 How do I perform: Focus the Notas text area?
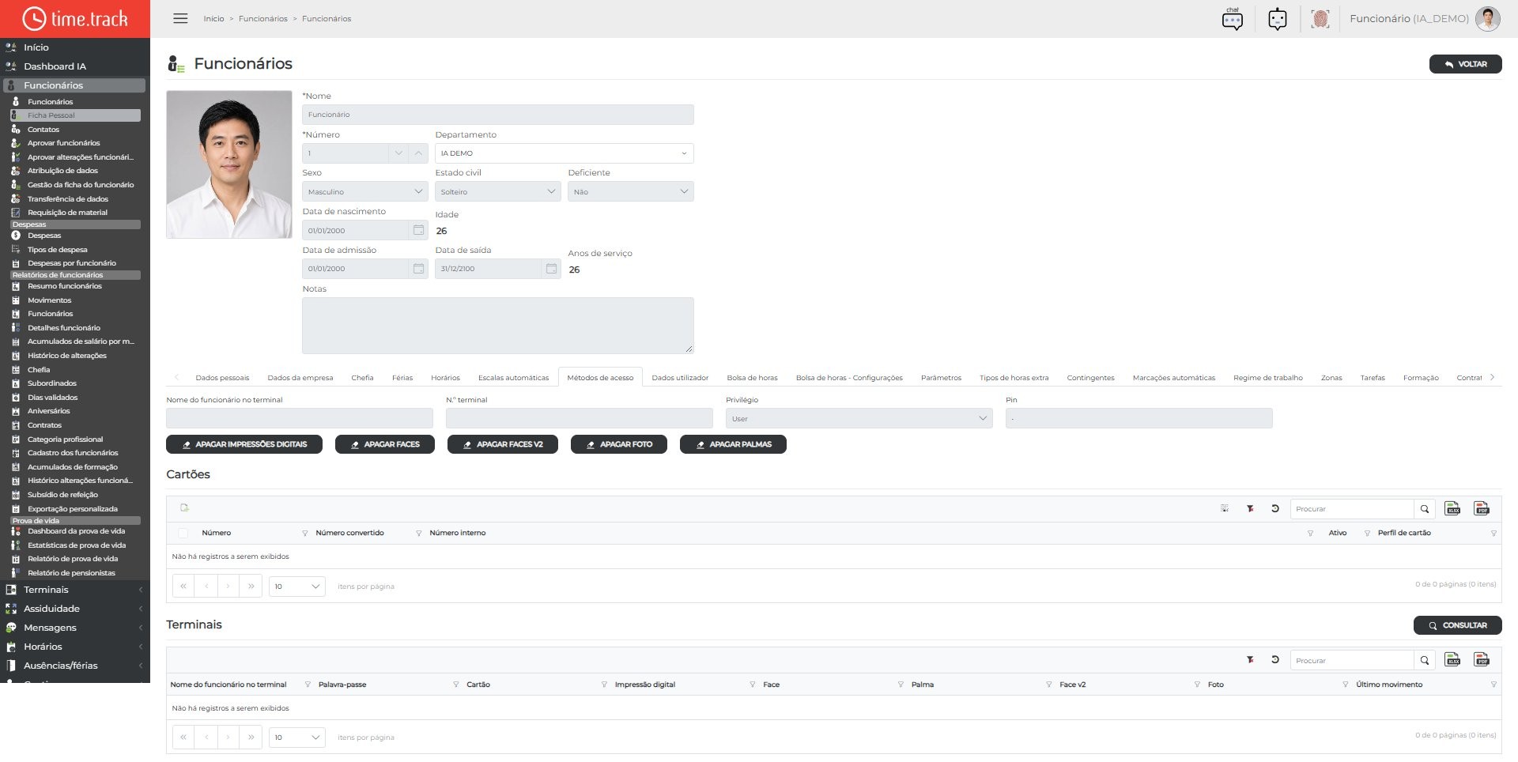pos(498,326)
